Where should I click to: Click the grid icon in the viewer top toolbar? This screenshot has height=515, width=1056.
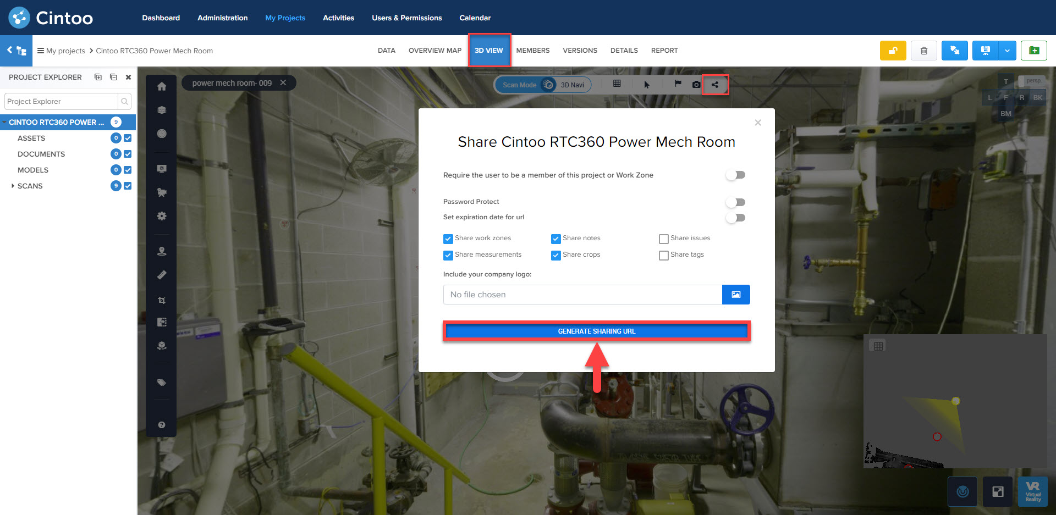pos(617,84)
